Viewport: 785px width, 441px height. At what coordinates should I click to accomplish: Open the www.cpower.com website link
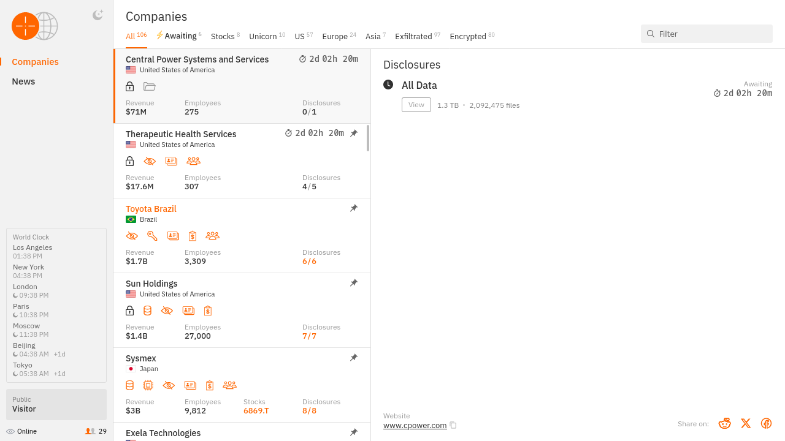[415, 425]
